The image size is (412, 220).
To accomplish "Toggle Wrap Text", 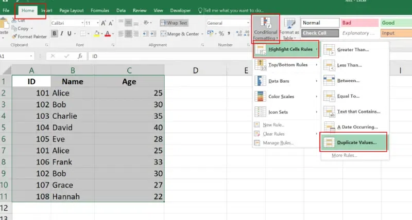I will click(x=174, y=23).
